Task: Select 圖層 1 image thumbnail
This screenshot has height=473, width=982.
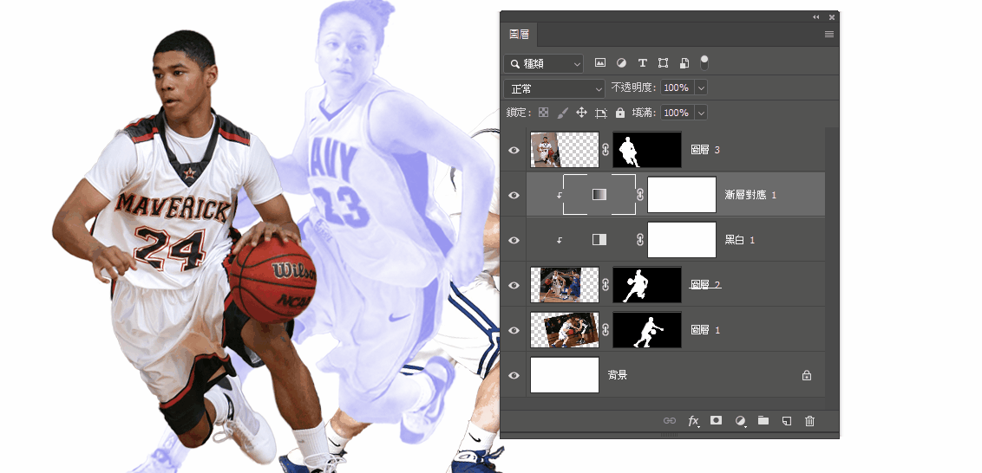Action: pyautogui.click(x=565, y=330)
